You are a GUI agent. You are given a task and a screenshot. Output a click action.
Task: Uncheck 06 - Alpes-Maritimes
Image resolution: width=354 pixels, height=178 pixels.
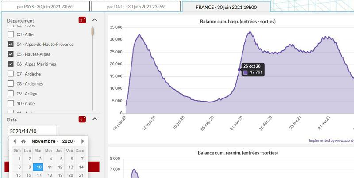coord(11,64)
